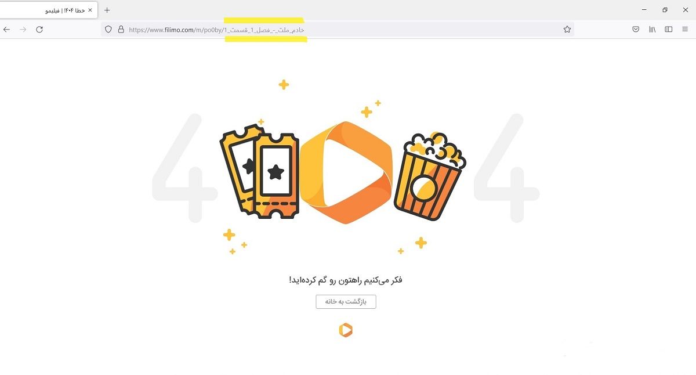
Task: Open the hamburger application menu
Action: click(685, 29)
